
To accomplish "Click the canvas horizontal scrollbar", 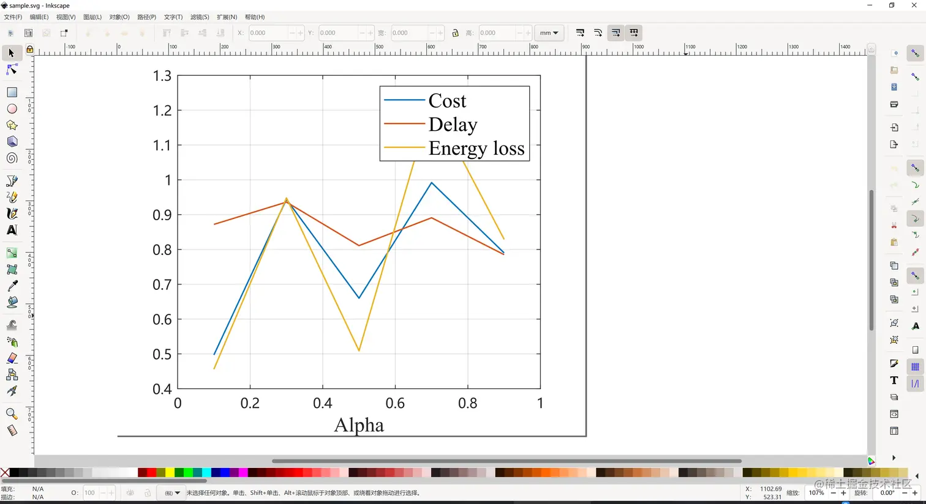I will pyautogui.click(x=506, y=461).
